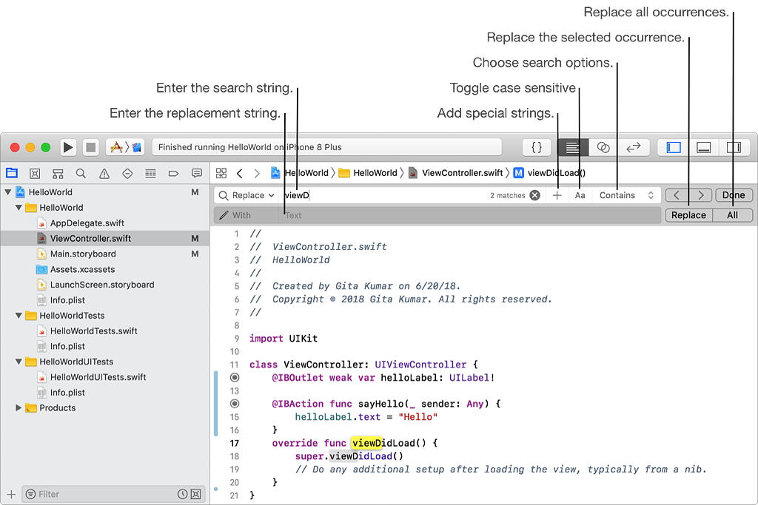Image resolution: width=758 pixels, height=505 pixels.
Task: Show the breakpoint navigator
Action: click(x=173, y=173)
